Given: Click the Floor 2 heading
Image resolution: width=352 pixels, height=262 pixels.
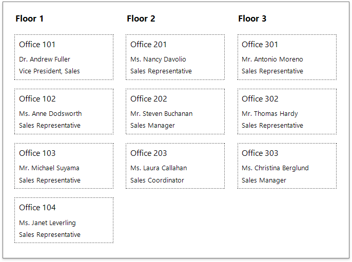Looking at the screenshot, I should 141,19.
